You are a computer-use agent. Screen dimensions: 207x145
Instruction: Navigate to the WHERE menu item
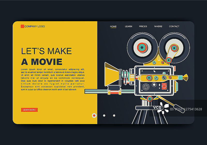(x=158, y=26)
